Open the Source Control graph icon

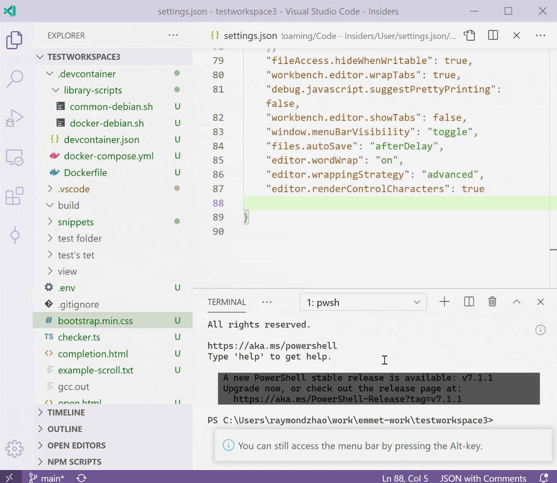(14, 235)
